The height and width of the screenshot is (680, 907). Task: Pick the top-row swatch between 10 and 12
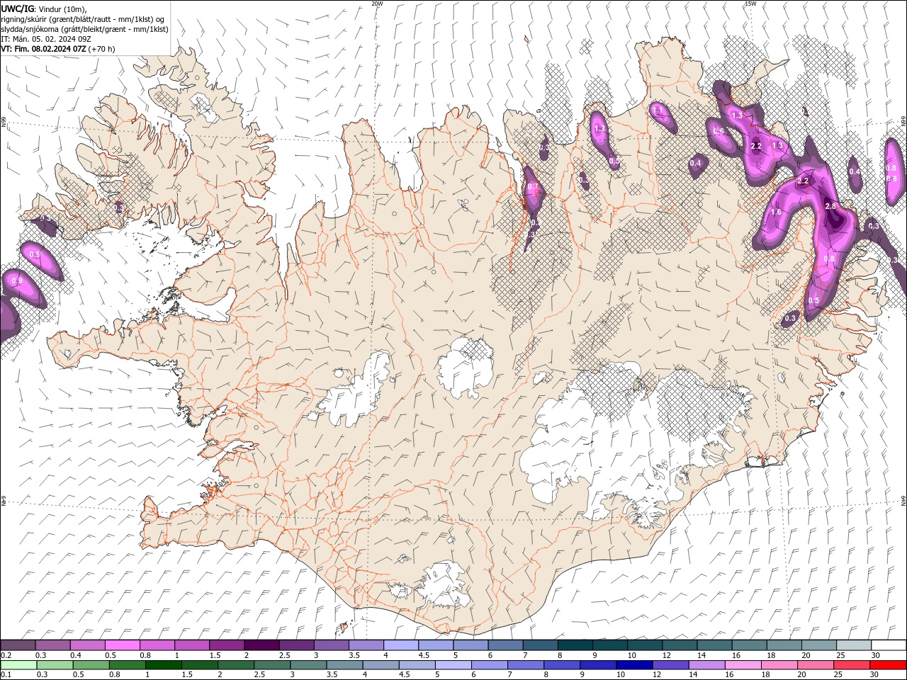tap(644, 645)
